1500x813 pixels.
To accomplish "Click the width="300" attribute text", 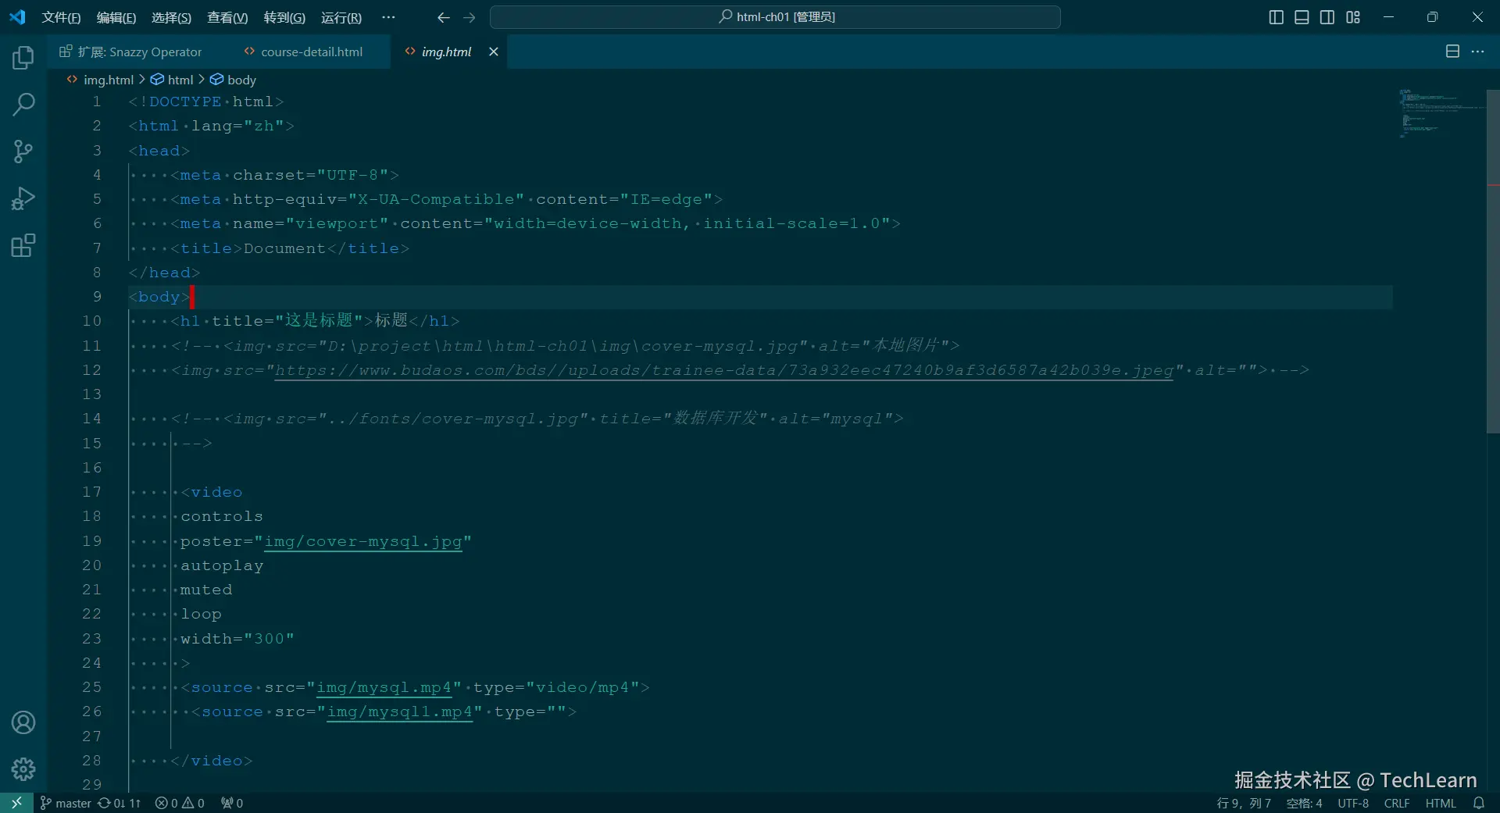I will [x=237, y=639].
